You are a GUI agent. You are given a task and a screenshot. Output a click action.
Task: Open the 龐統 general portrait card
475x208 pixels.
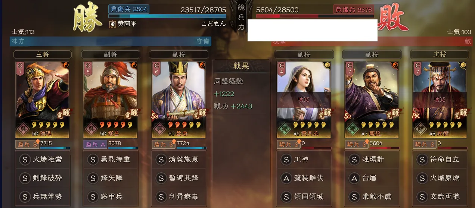click(372, 100)
